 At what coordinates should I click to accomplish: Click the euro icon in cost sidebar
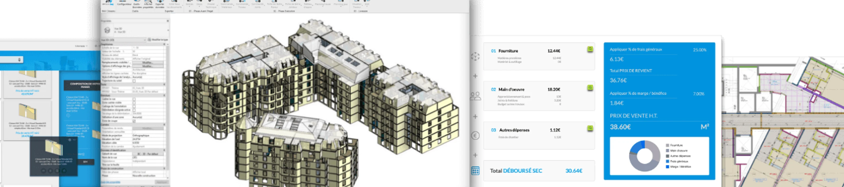point(475,136)
